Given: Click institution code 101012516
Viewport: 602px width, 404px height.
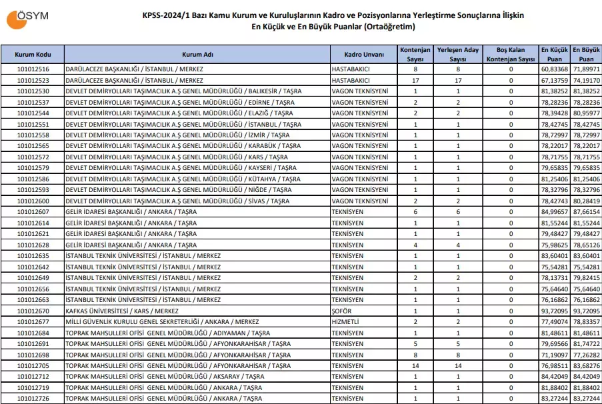Looking at the screenshot, I should 32,69.
